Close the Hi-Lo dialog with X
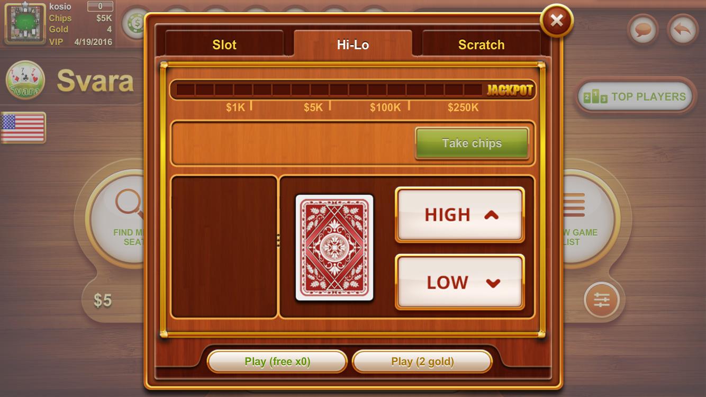 [x=556, y=21]
